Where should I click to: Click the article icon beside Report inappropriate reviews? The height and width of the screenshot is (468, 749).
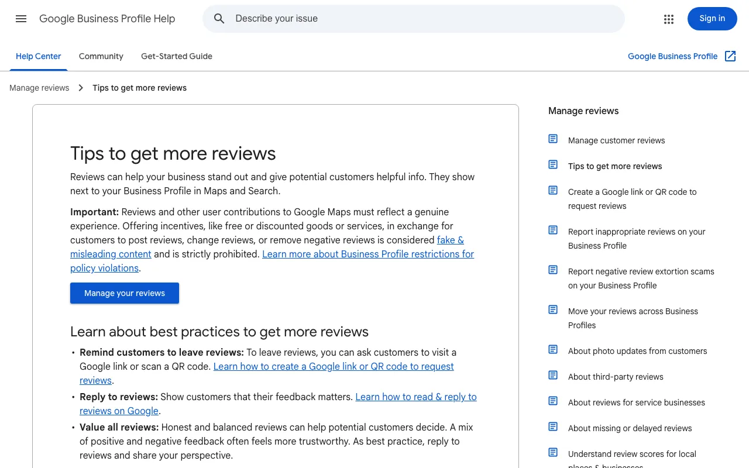(553, 230)
